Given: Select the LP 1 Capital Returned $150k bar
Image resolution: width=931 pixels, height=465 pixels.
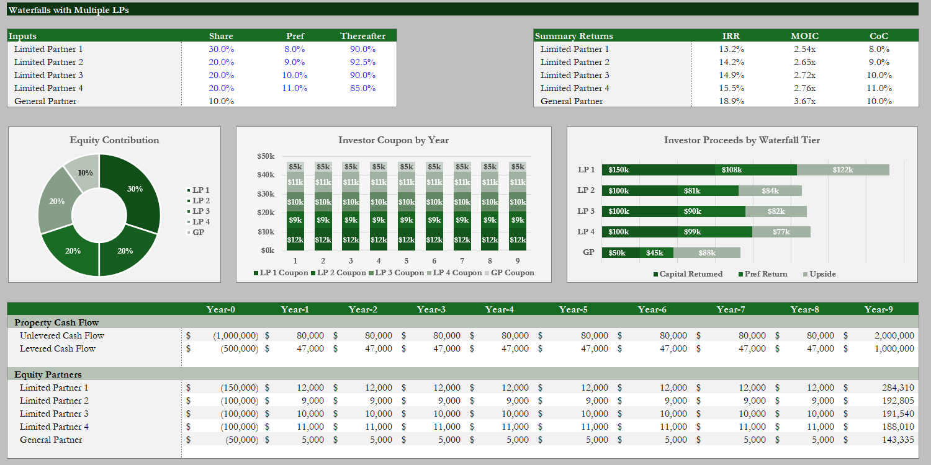Looking at the screenshot, I should pyautogui.click(x=658, y=170).
